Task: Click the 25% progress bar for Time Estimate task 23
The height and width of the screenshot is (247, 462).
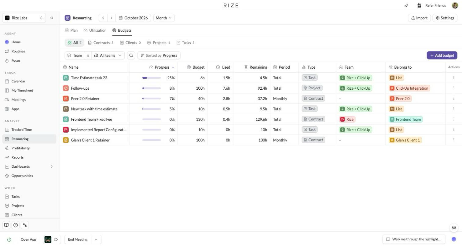Action: [152, 78]
